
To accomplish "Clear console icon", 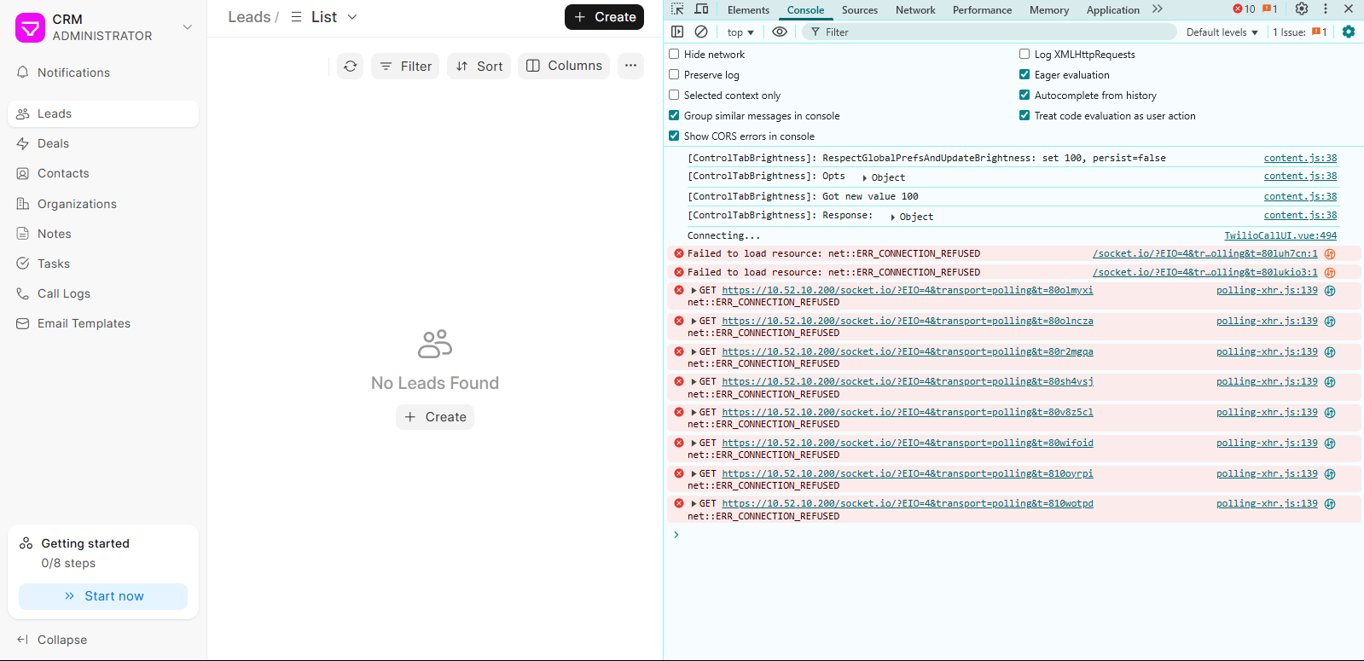I will point(701,32).
